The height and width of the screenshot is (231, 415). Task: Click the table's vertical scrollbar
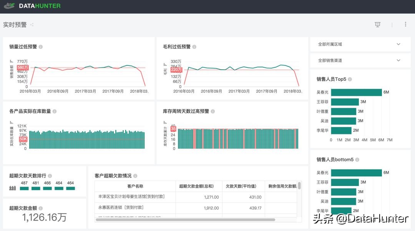tap(299, 186)
